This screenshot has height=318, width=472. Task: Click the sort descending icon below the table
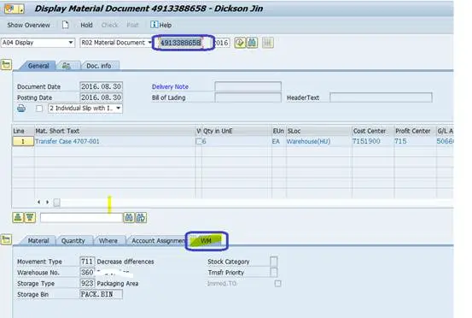pyautogui.click(x=30, y=217)
